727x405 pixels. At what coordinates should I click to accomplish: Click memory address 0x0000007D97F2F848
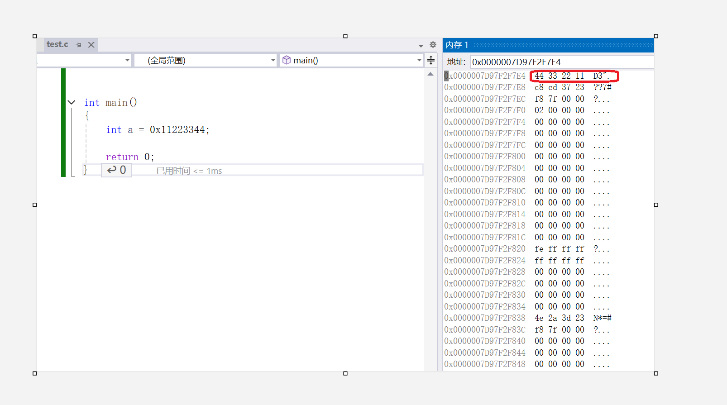click(x=485, y=364)
